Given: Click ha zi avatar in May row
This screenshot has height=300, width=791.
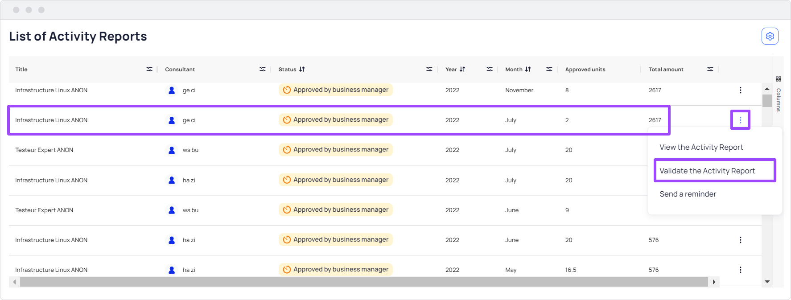Looking at the screenshot, I should pyautogui.click(x=172, y=270).
